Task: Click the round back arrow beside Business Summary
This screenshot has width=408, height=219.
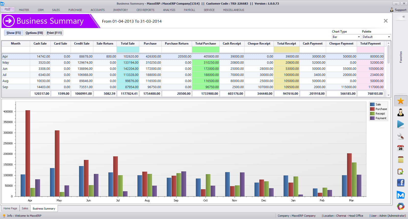Action: [9, 21]
